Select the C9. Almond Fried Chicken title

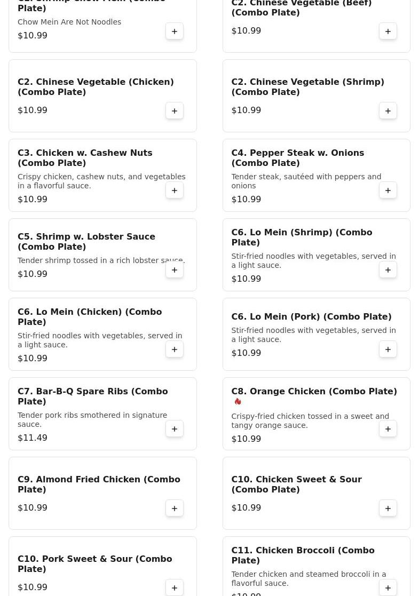99,484
